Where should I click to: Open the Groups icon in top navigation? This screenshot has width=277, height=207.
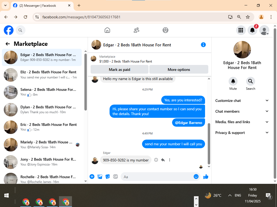(165, 30)
